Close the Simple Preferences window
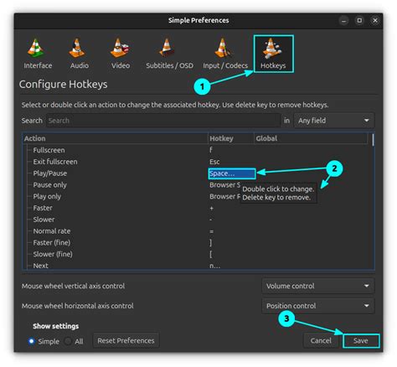The image size is (397, 367). click(375, 20)
